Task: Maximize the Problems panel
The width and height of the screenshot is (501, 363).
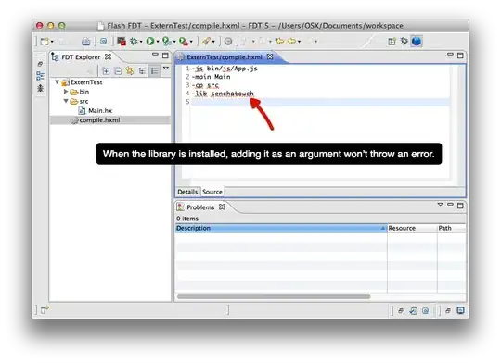Action: [460, 206]
